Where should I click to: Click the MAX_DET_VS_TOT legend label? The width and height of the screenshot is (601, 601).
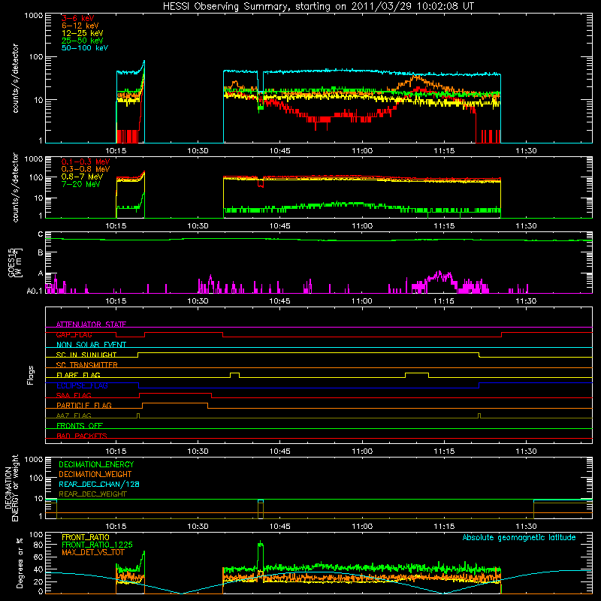coord(93,552)
